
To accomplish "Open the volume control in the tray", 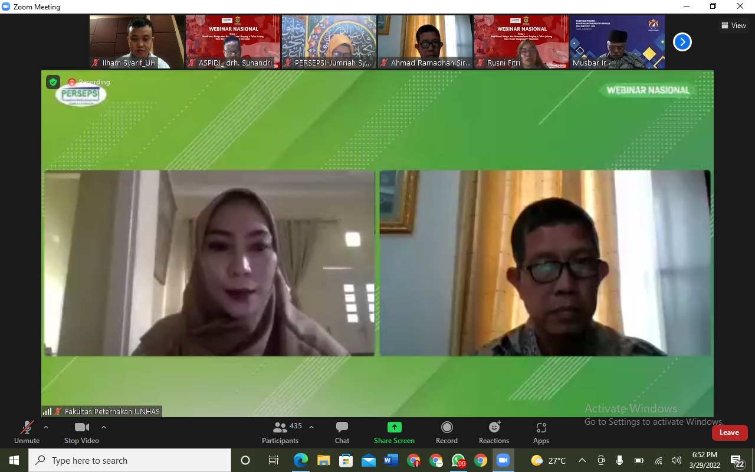I will 677,460.
